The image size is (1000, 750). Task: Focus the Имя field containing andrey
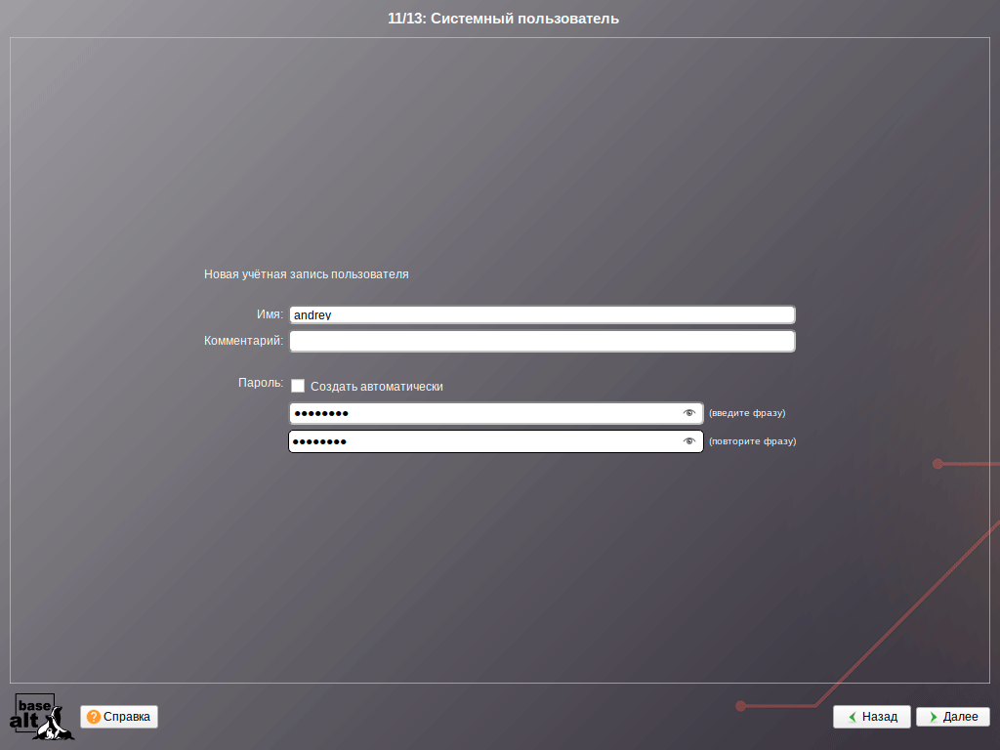click(542, 315)
